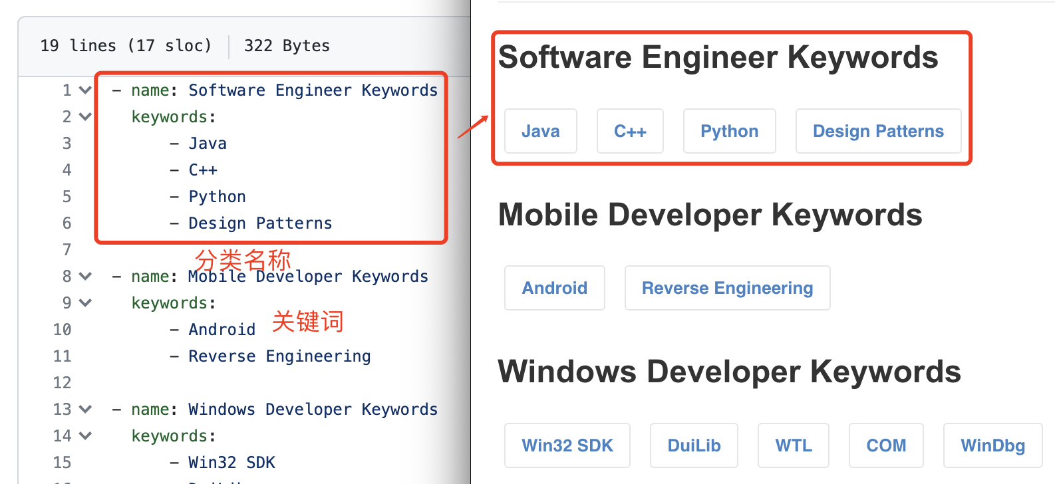1055x484 pixels.
Task: Open the WinDbg keyword tag
Action: tap(992, 445)
